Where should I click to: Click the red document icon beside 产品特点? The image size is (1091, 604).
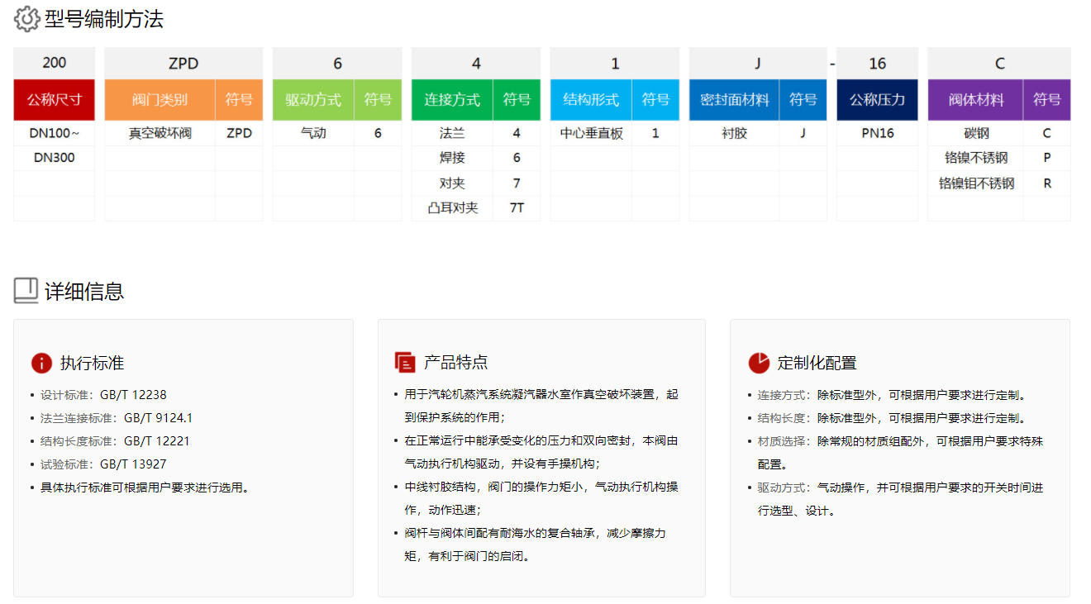click(405, 362)
